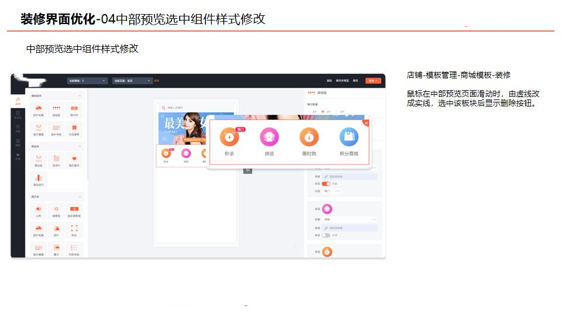This screenshot has height=316, width=562.
Task: Add the 热区 component
Action: point(74,230)
